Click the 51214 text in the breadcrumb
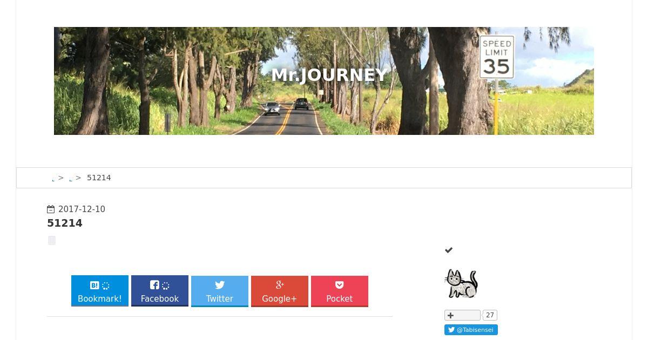 point(99,178)
